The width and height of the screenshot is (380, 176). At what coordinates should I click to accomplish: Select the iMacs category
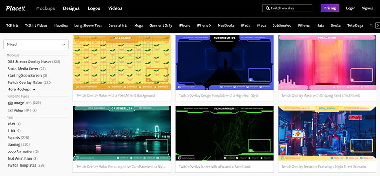(x=261, y=25)
